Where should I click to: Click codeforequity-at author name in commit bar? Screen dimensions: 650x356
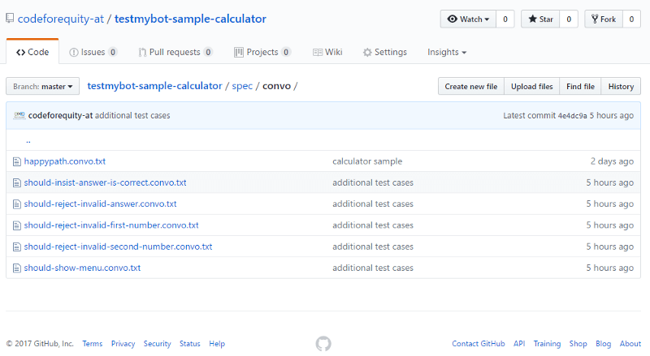coord(60,115)
